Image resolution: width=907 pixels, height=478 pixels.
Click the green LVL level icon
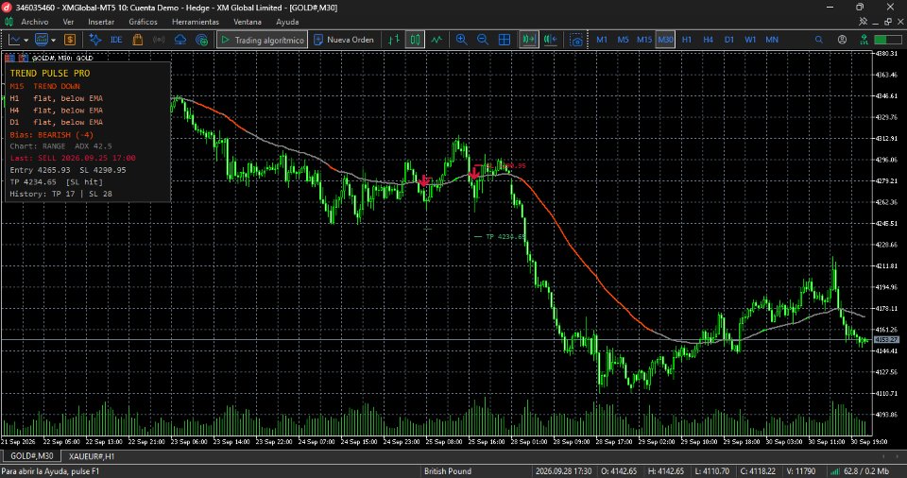click(x=864, y=40)
